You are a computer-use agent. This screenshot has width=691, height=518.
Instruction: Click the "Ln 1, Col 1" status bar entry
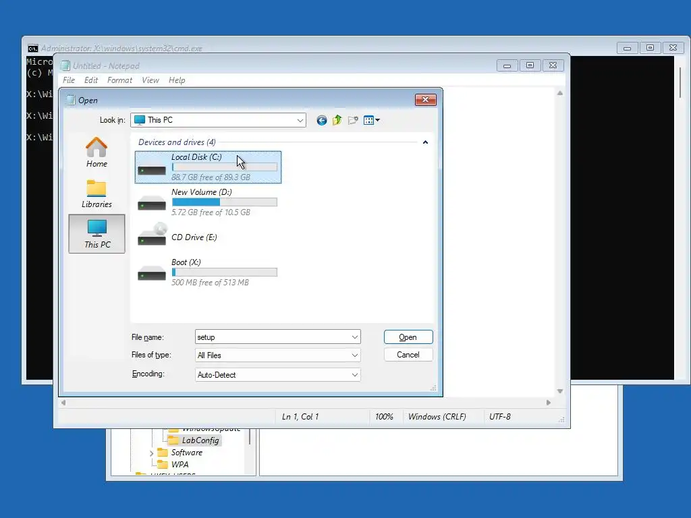click(x=300, y=417)
